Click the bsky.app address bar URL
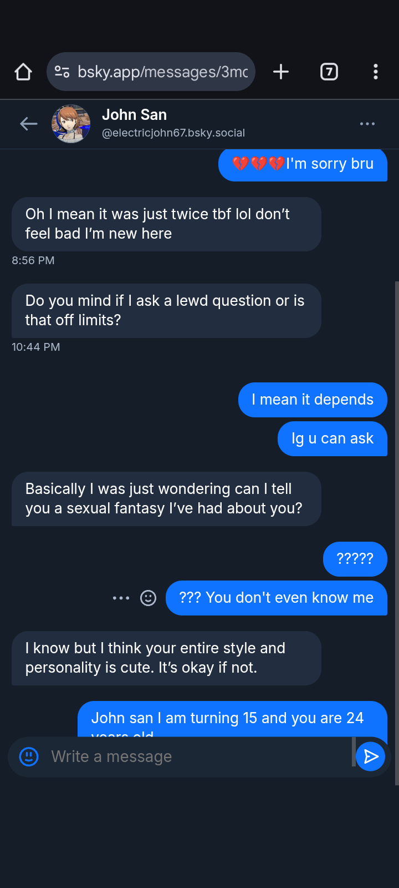The image size is (399, 888). (x=162, y=72)
